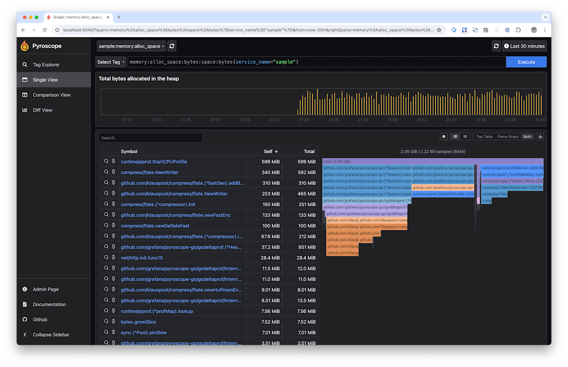Refresh the application names list
The image size is (568, 367).
tap(172, 46)
